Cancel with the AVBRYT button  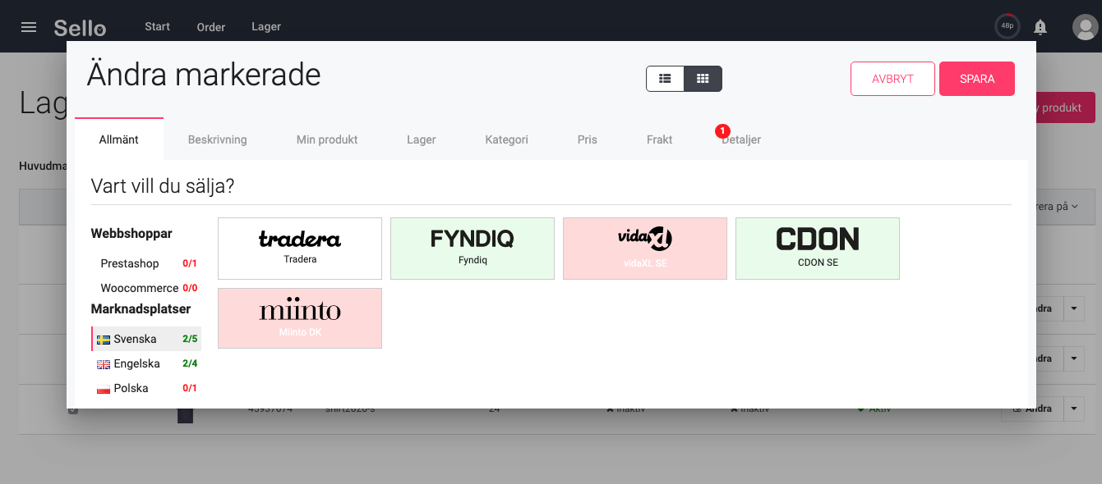(x=892, y=79)
